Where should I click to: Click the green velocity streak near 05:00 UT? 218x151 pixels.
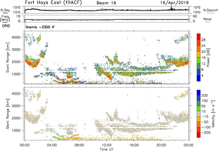57,138
